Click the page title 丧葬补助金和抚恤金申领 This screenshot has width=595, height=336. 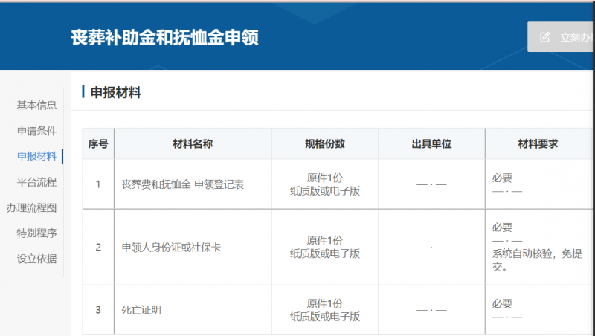point(164,37)
